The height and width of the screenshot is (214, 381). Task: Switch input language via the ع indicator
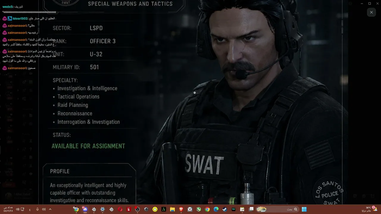coord(30,210)
